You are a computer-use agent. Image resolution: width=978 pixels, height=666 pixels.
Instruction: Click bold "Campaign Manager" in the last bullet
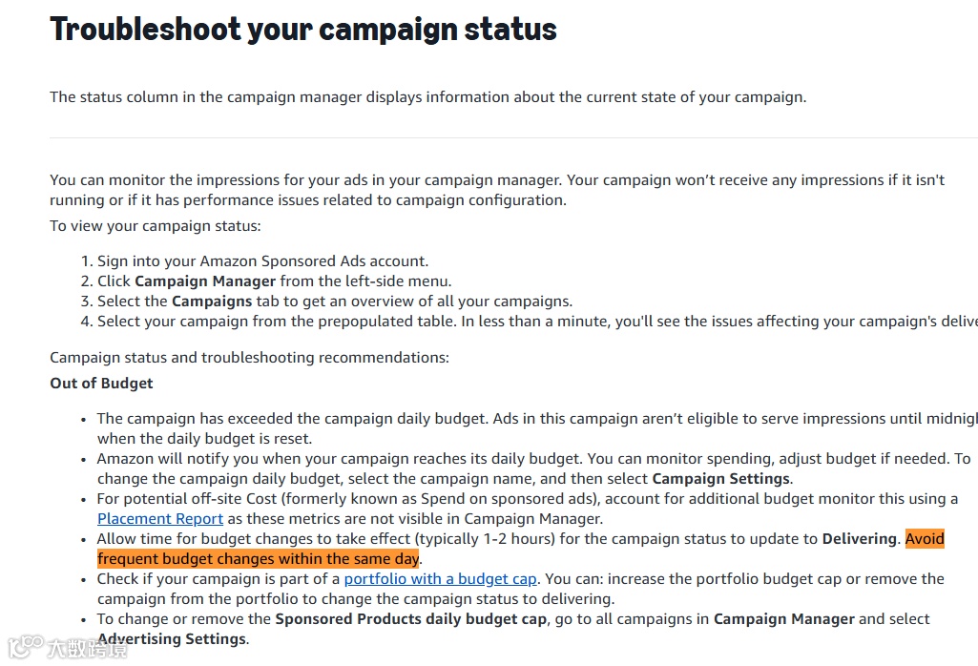(x=783, y=619)
